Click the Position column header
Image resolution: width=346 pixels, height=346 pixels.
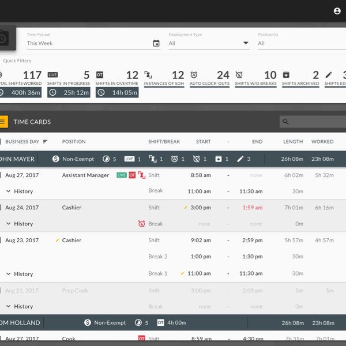pyautogui.click(x=74, y=142)
